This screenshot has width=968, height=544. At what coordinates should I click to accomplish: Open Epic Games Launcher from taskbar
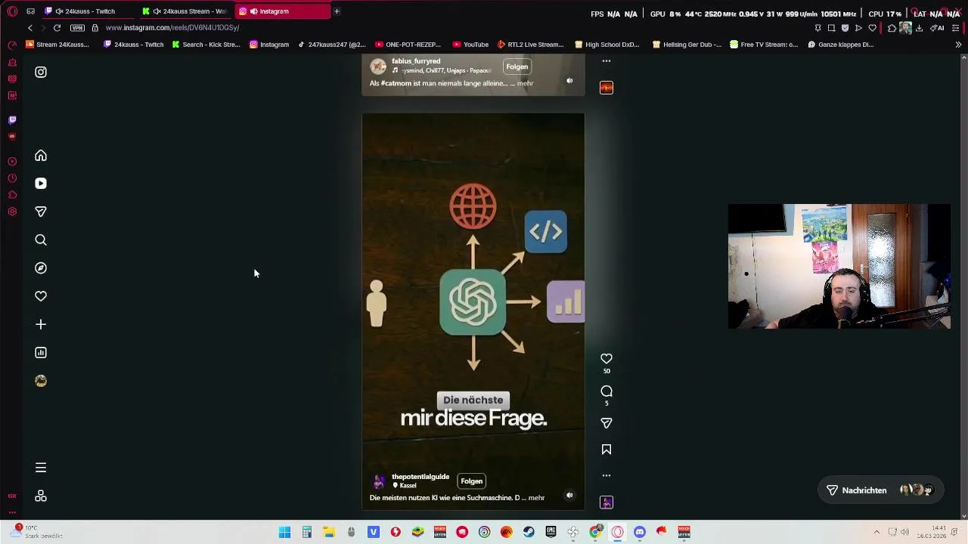(x=551, y=533)
